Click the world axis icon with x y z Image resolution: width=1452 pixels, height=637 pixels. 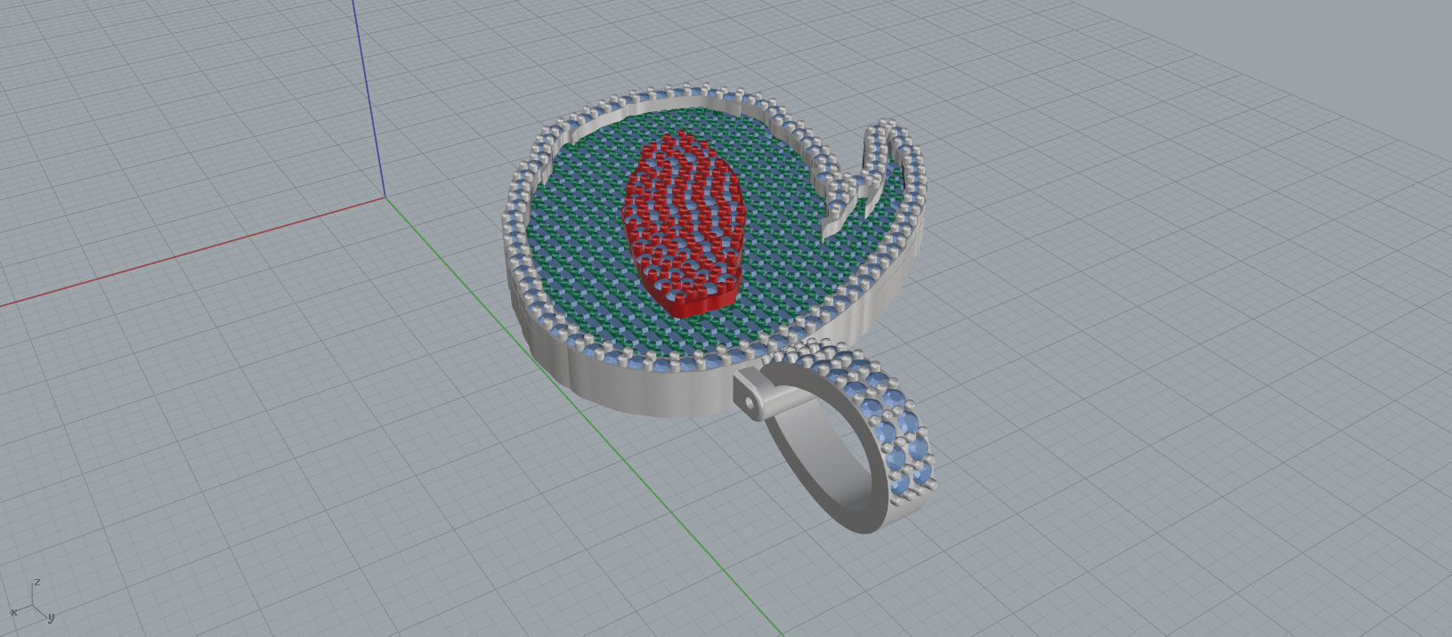pos(33,602)
